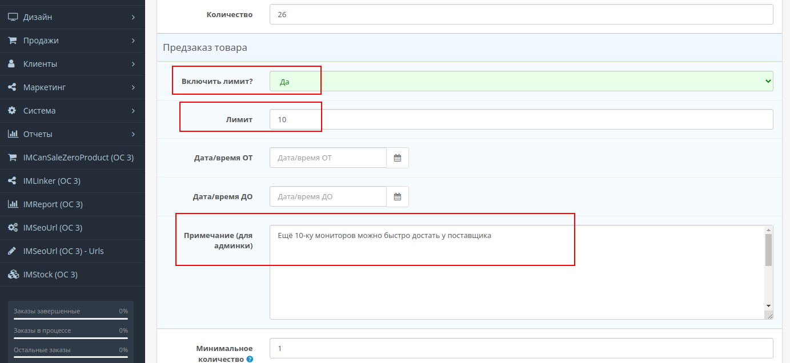
Task: Open IMSeoUrl (OC 3) - Urls link
Action: [x=73, y=251]
